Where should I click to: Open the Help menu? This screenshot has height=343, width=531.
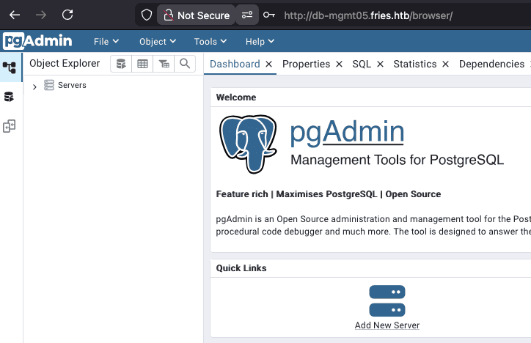pos(260,42)
